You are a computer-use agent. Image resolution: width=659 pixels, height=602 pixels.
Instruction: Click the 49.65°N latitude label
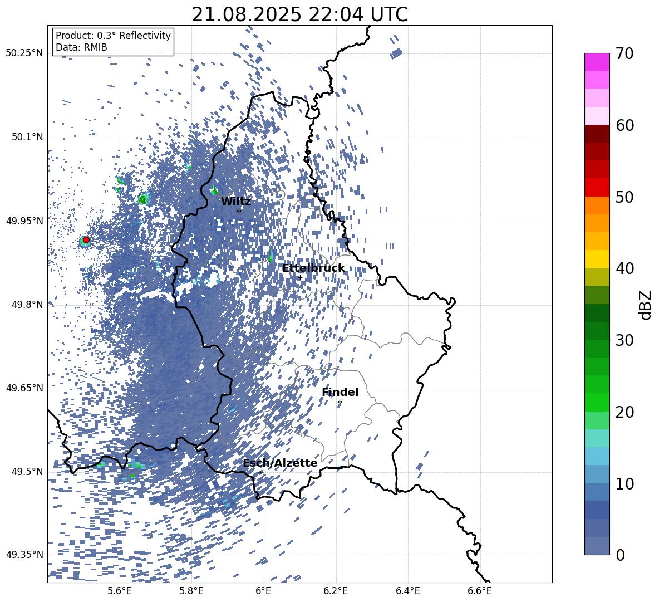[24, 388]
